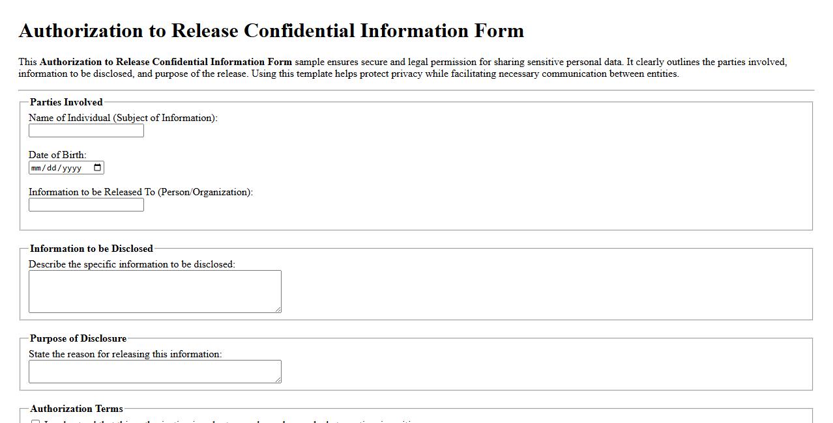
Task: Click the Authorization Terms section title
Action: click(77, 409)
